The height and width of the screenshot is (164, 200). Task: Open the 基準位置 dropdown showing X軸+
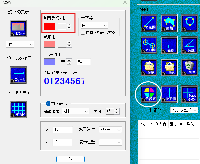(x=75, y=111)
